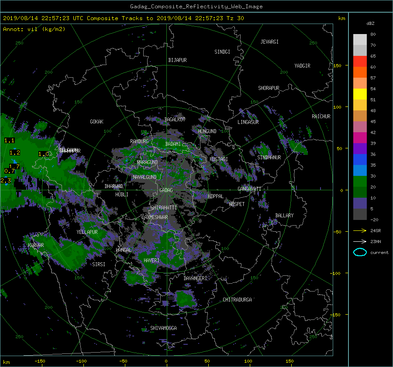This screenshot has height=367, width=393.
Task: Click the GADAG radar center label
Action: 166,190
